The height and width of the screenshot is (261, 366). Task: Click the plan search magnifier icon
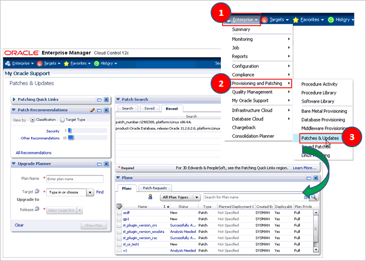(x=314, y=197)
